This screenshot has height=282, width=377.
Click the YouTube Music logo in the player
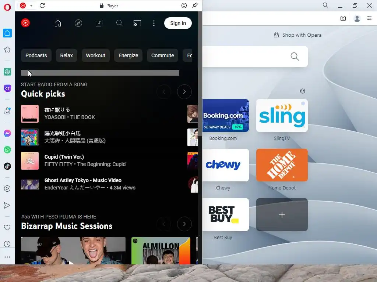(25, 23)
